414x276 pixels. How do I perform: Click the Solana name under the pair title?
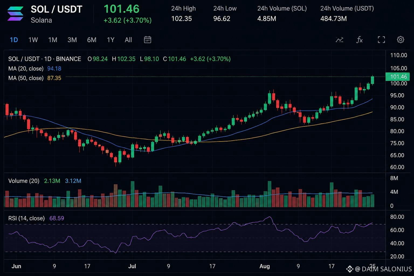point(41,20)
